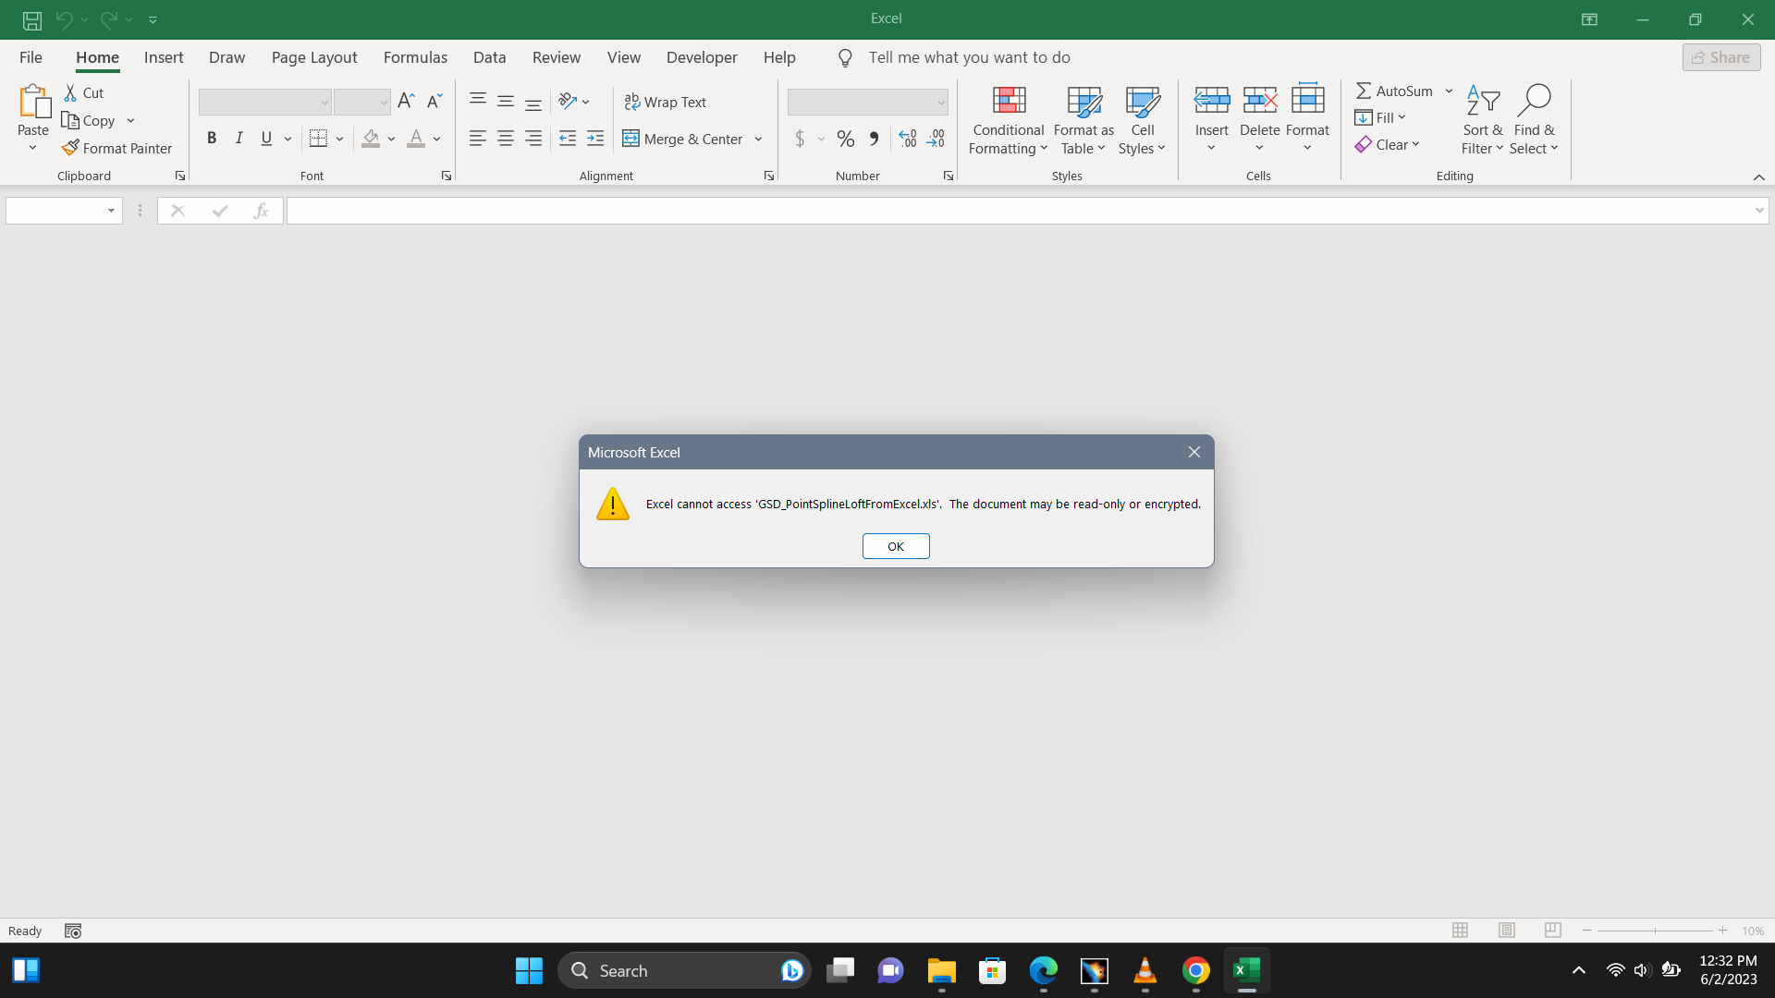Viewport: 1775px width, 998px height.
Task: Expand the Paste options dropdown arrow
Action: 32,149
